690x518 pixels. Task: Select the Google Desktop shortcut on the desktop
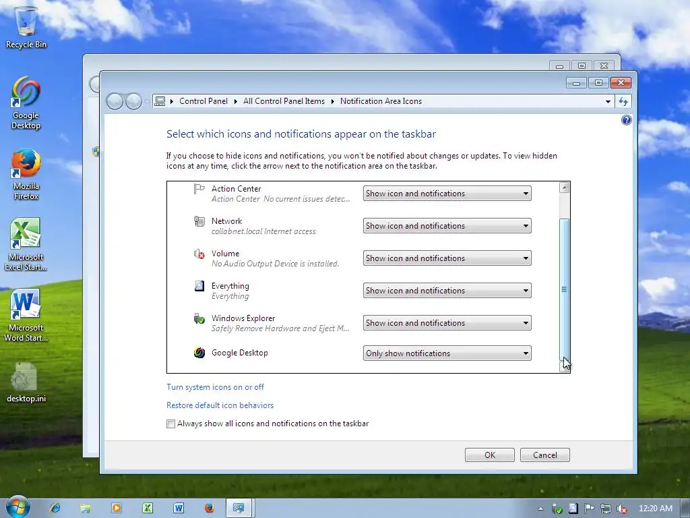(26, 103)
